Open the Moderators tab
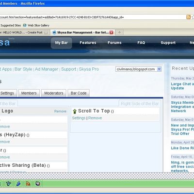 pyautogui.click(x=54, y=93)
